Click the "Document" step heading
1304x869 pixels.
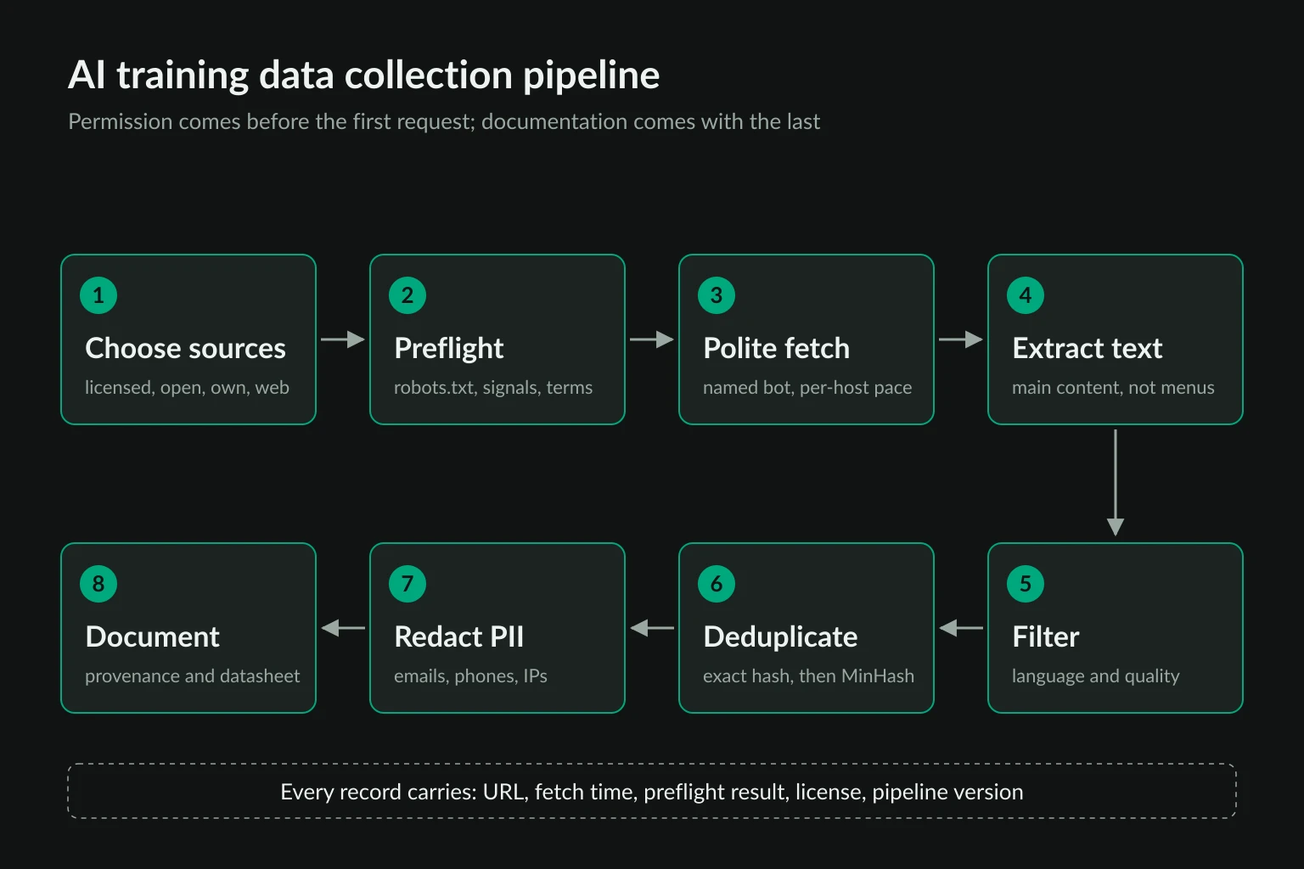153,636
